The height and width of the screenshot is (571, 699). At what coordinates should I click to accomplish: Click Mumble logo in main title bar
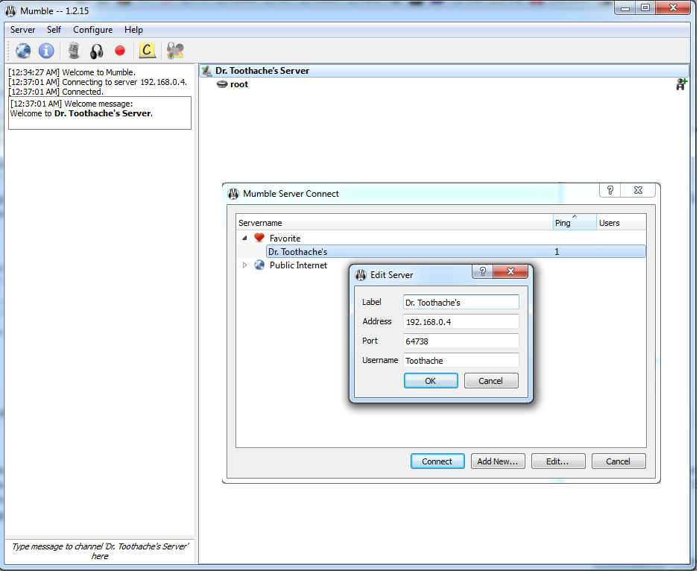point(10,10)
